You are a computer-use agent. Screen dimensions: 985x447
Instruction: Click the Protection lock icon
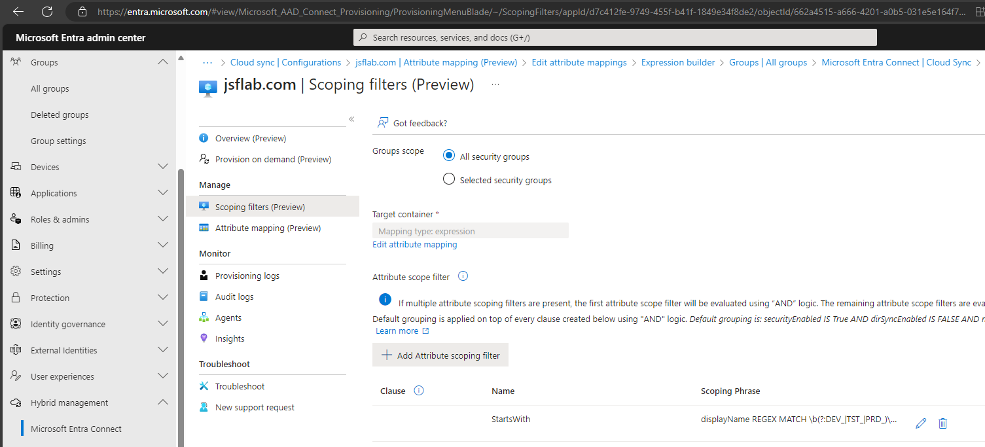point(16,298)
